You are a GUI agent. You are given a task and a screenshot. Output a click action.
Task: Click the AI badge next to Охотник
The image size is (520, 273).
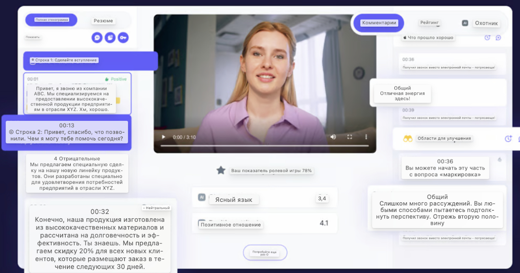(465, 23)
